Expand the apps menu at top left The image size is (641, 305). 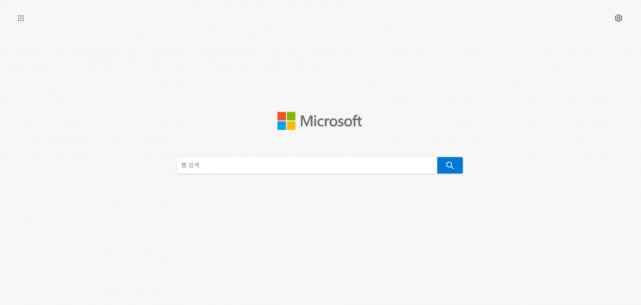(21, 18)
